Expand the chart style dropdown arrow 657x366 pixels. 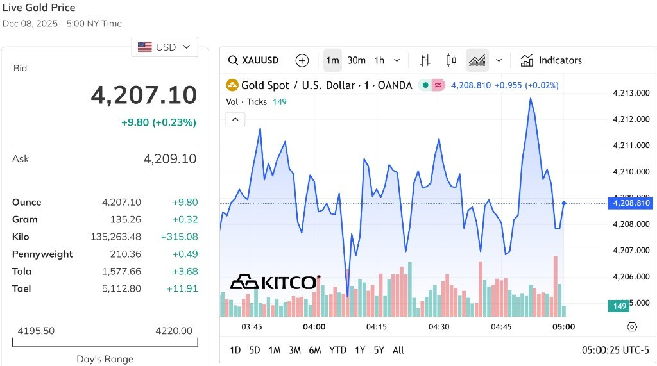499,60
